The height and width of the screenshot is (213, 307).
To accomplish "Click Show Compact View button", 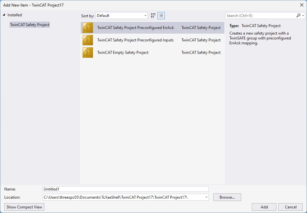I will click(24, 207).
